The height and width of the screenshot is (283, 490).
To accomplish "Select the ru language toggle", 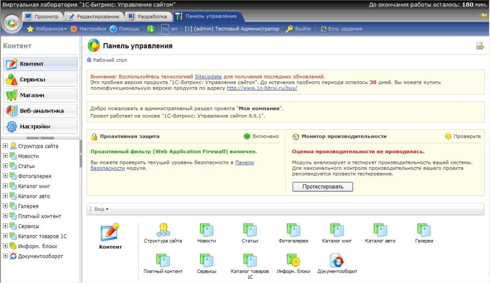I will click(165, 29).
